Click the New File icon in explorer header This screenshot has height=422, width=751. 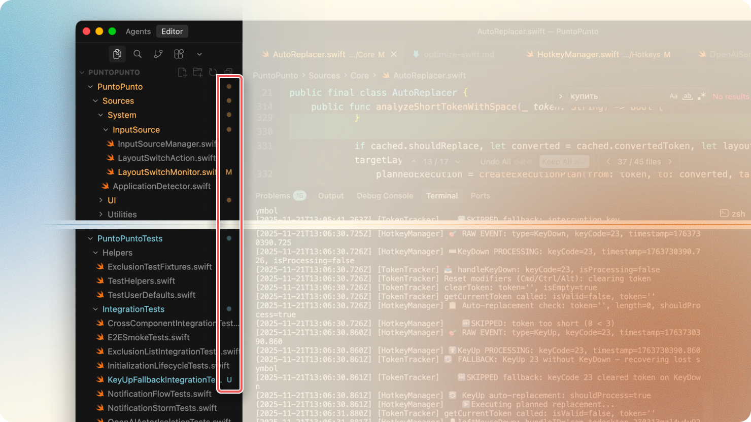[x=182, y=73]
